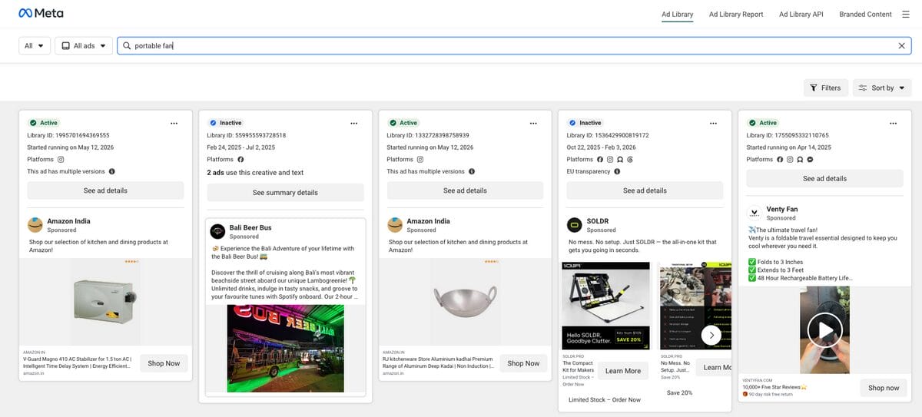The height and width of the screenshot is (417, 922).
Task: Click the Threads platform icon on the SOLDR card
Action: click(x=630, y=159)
